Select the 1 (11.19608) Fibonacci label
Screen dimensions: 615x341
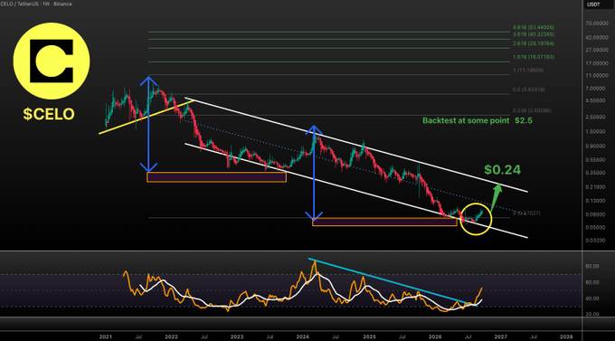point(528,71)
